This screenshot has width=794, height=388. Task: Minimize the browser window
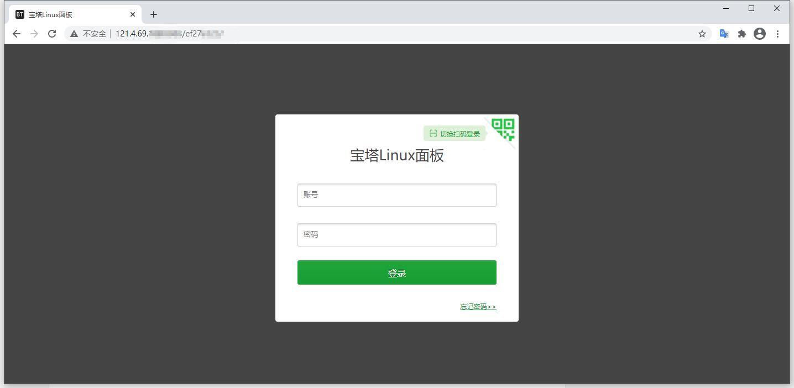tap(726, 8)
